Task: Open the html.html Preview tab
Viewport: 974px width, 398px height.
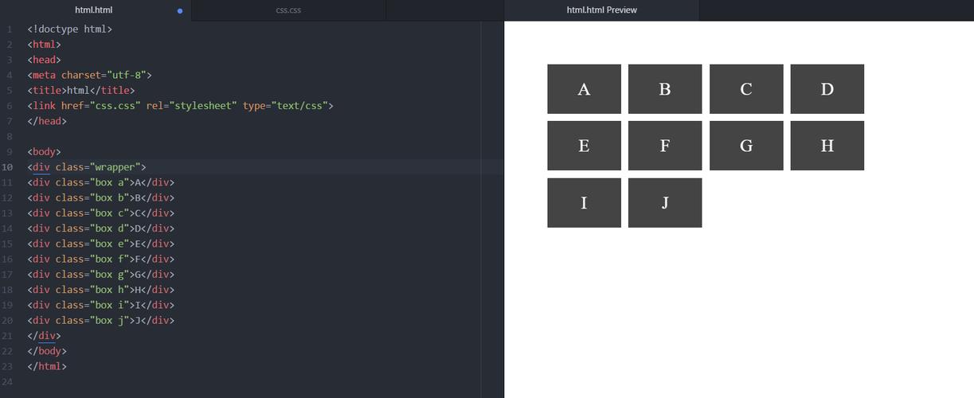Action: click(x=601, y=10)
